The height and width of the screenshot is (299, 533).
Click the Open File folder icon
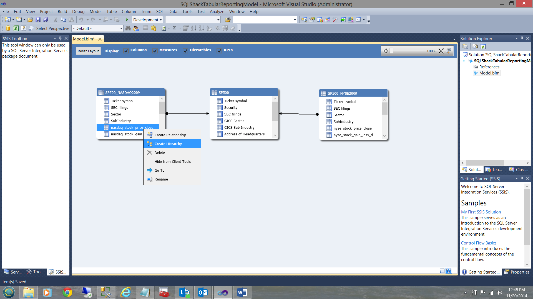click(30, 20)
